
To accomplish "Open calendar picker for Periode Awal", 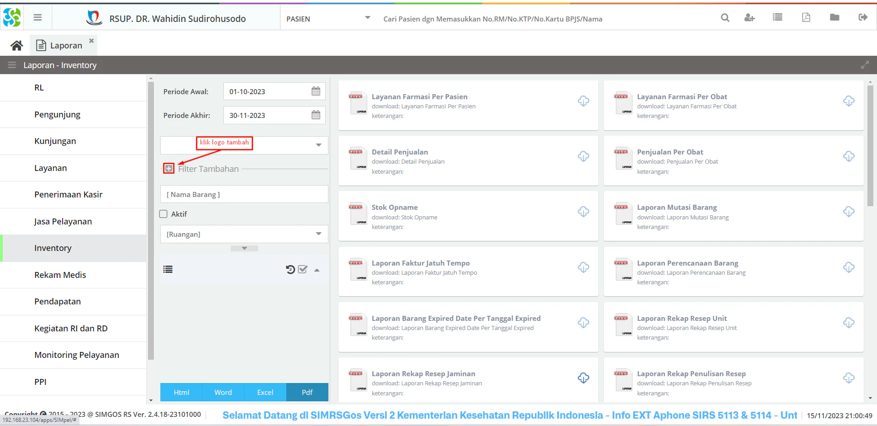I will [316, 91].
